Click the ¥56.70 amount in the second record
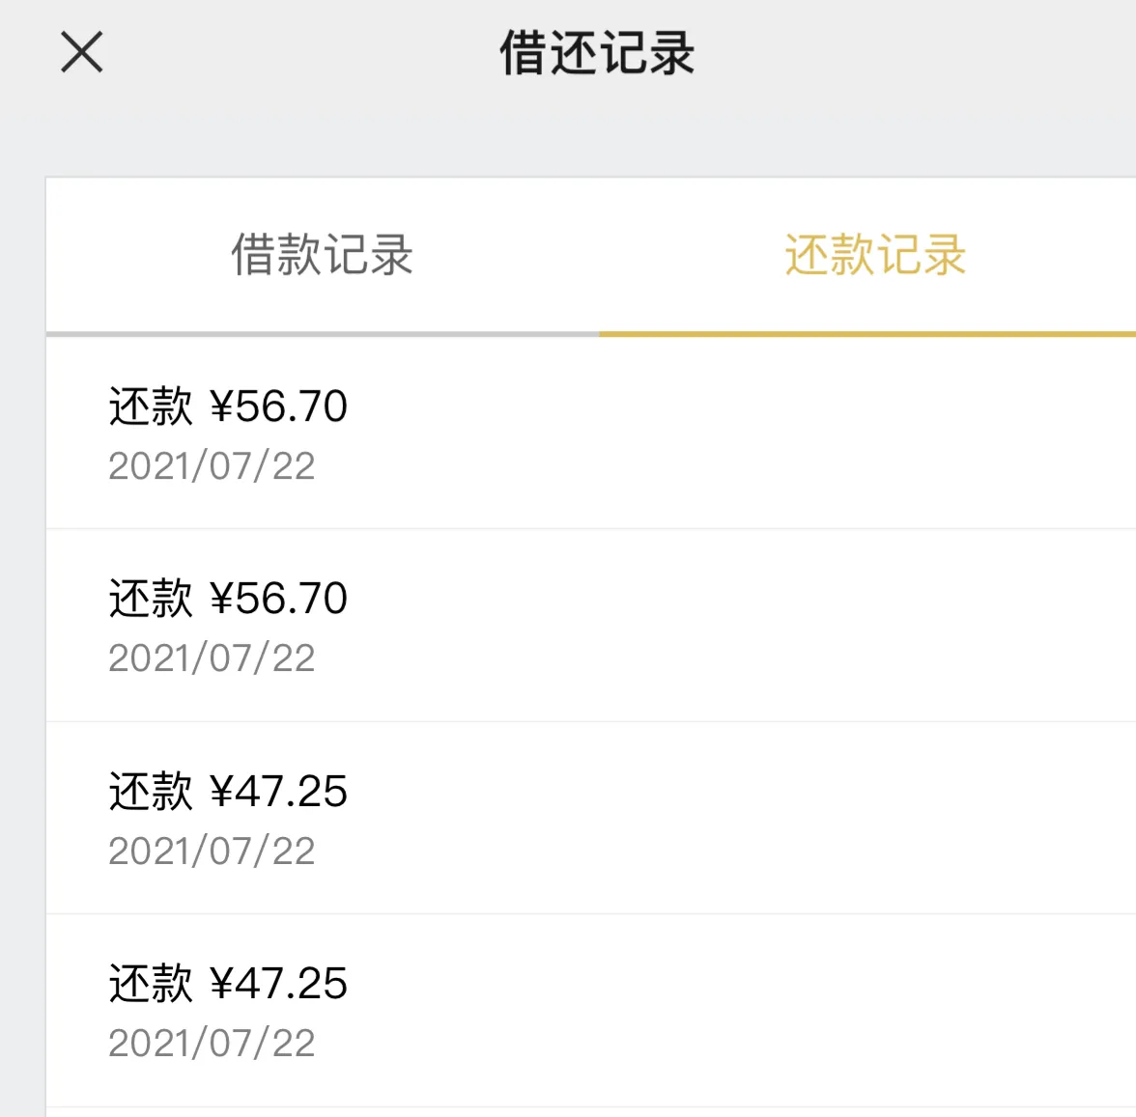 coord(279,599)
